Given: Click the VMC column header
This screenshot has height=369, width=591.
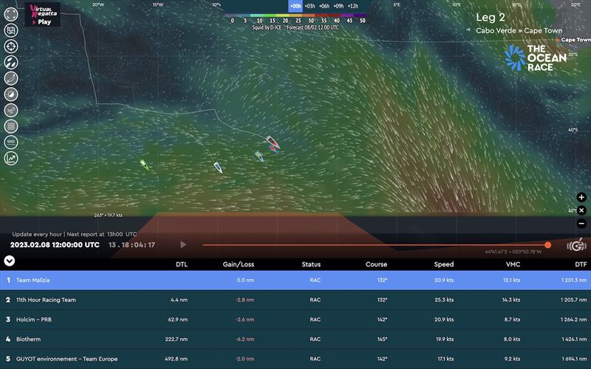Looking at the screenshot, I should [513, 264].
